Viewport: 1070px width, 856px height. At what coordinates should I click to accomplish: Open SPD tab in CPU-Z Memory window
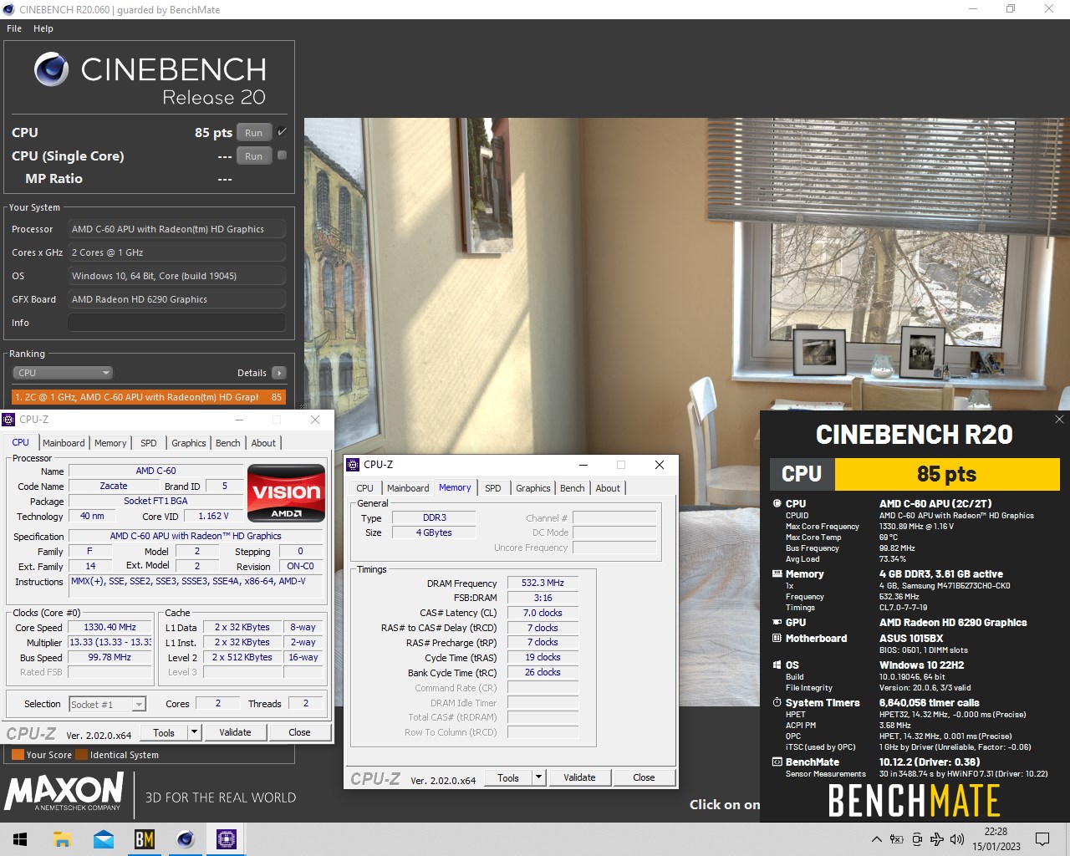(x=493, y=488)
